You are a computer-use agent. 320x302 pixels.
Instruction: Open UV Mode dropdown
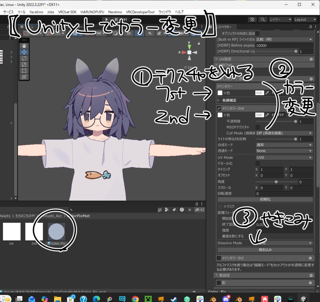284,157
